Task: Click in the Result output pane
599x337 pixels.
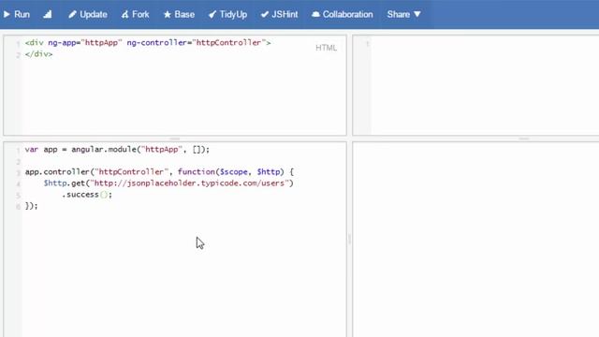Action: (x=475, y=240)
